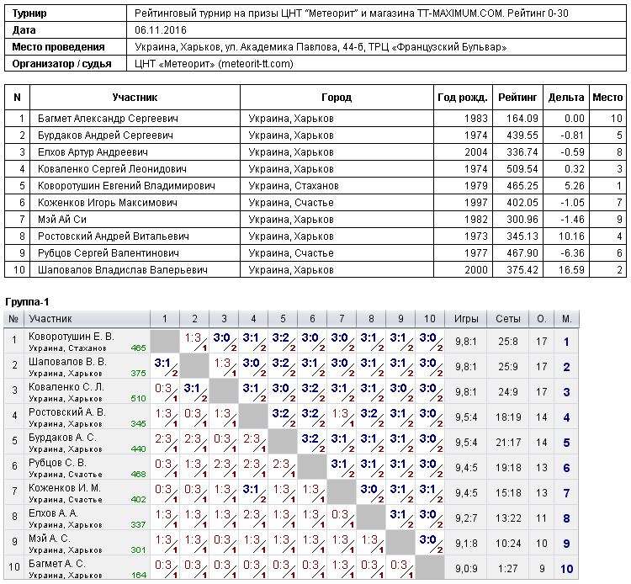Click the meteorit-tt.com organizer text

point(256,64)
